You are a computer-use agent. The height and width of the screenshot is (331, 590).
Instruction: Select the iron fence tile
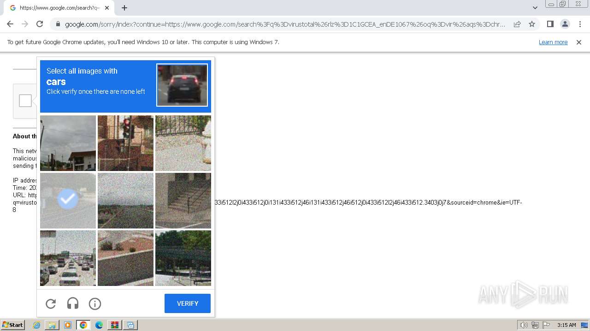[x=183, y=143]
